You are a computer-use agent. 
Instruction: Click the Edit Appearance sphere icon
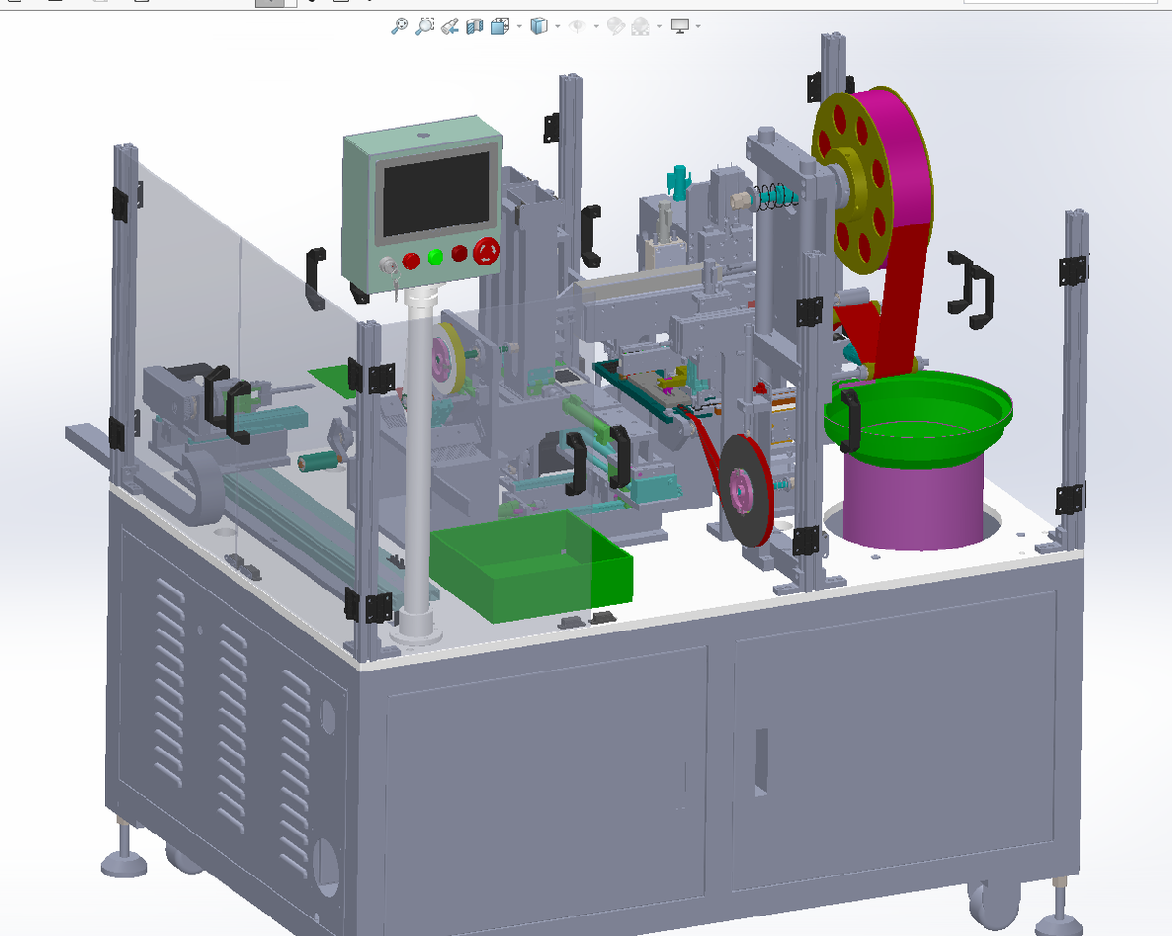coord(615,26)
